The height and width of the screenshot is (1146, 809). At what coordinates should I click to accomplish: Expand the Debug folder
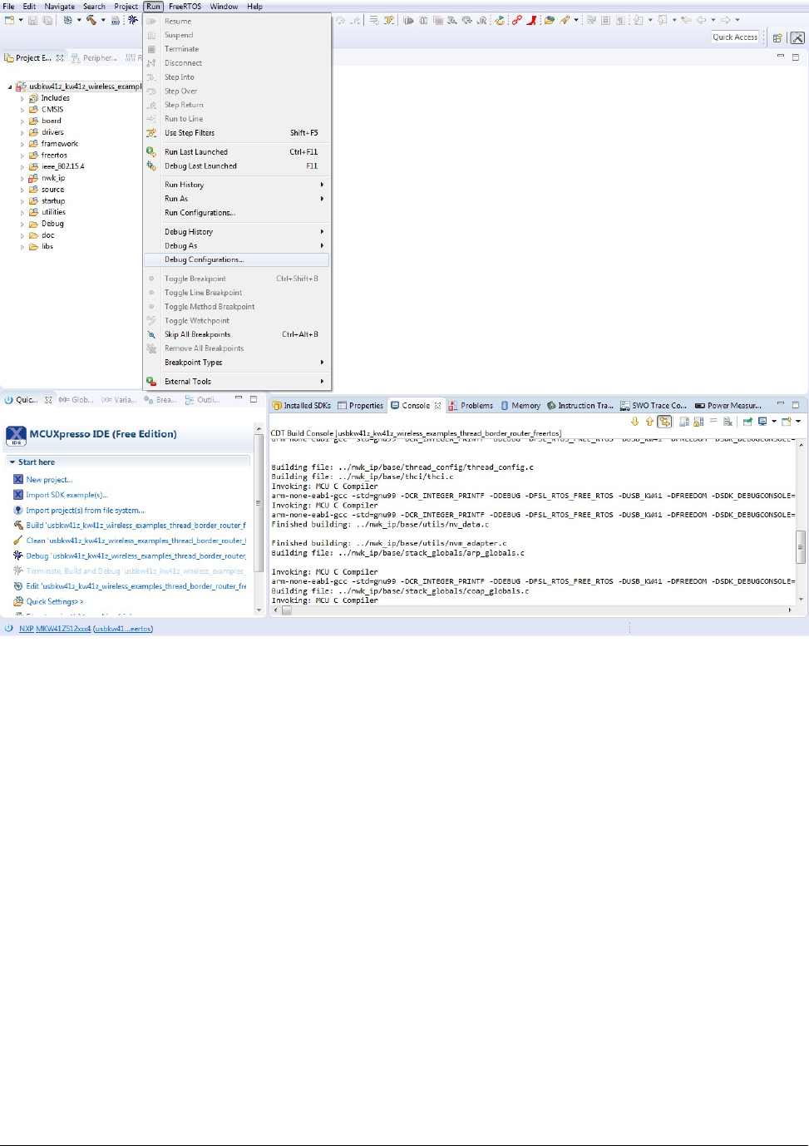[22, 224]
